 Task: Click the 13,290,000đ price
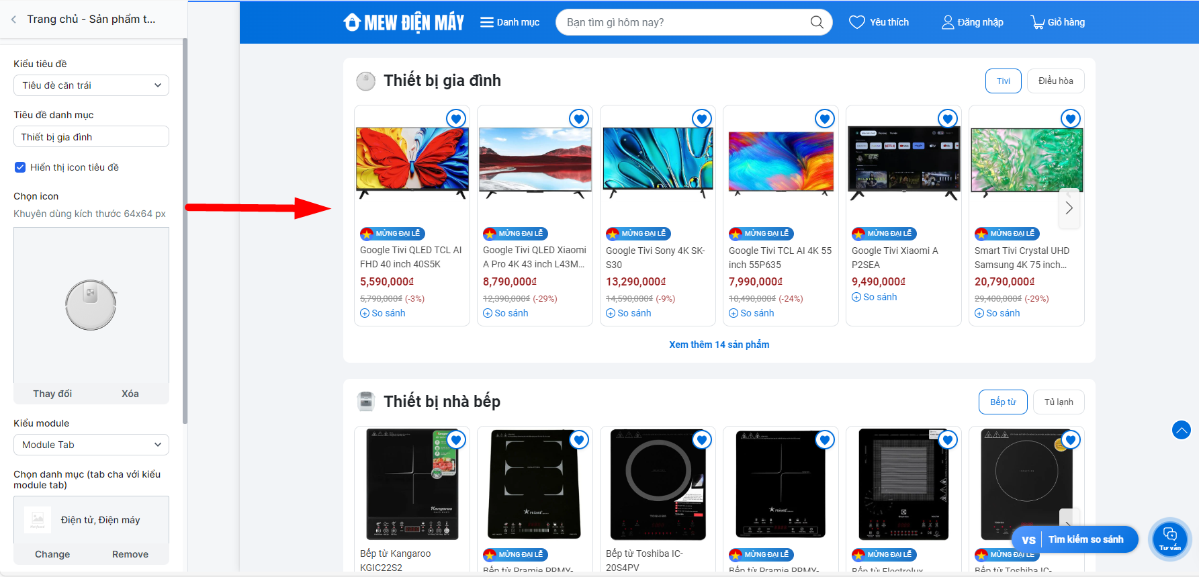tap(636, 282)
